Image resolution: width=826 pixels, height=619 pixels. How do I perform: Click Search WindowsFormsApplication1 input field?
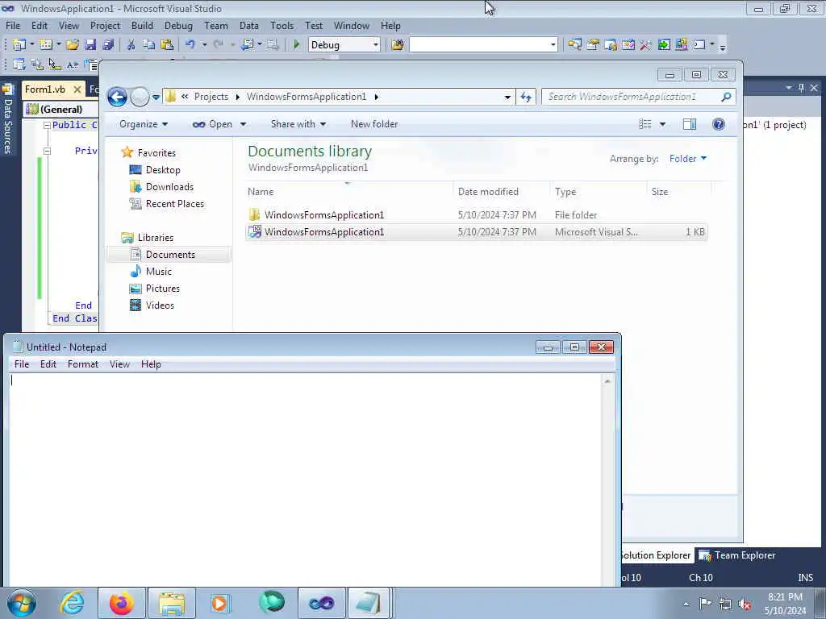631,97
